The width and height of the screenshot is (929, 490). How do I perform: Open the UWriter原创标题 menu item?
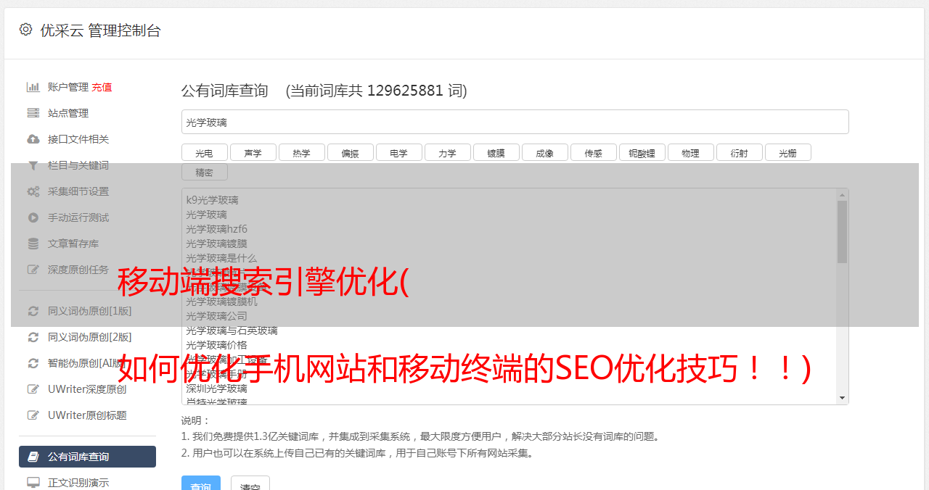coord(87,415)
